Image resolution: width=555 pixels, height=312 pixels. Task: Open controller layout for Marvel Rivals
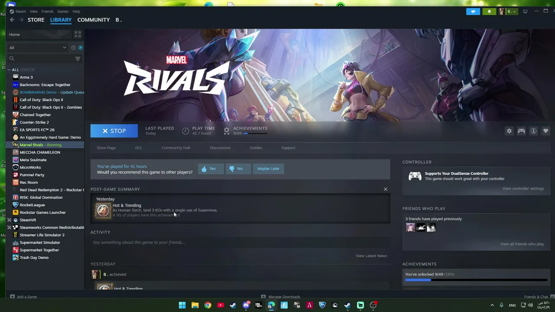(521, 131)
